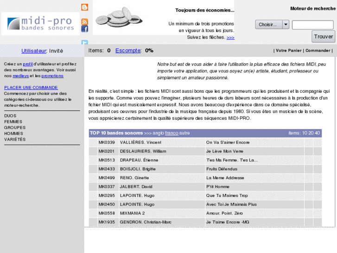This screenshot has width=337, height=253.
Task: Select the HOMMES category
Action: pos(13,134)
